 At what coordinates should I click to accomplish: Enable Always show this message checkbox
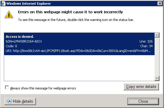[7, 87]
